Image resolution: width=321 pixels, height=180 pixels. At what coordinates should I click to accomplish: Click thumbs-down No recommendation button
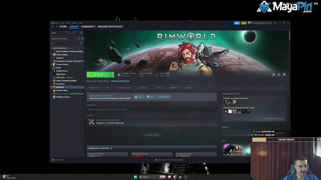pos(151,97)
